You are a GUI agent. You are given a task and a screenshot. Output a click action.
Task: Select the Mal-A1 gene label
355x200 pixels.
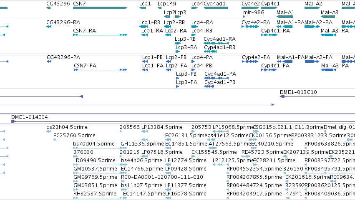tap(285, 12)
